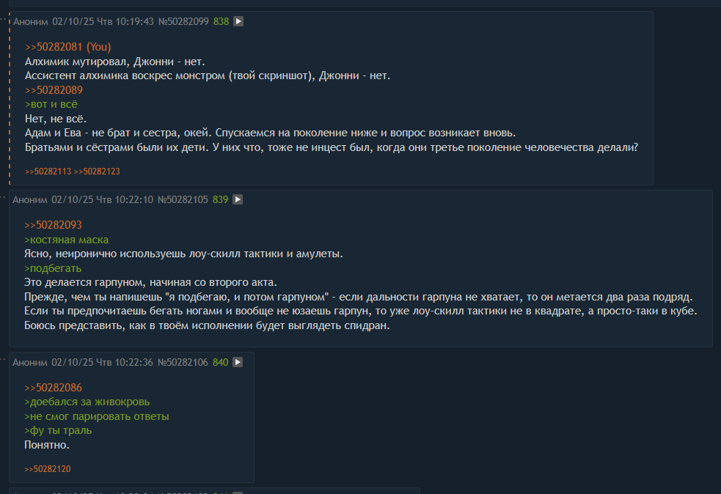Click post number №50282099
Image resolution: width=721 pixels, height=494 pixels.
tap(183, 21)
